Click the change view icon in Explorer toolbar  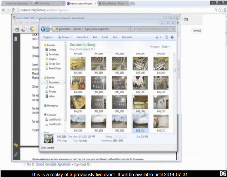coord(157,37)
